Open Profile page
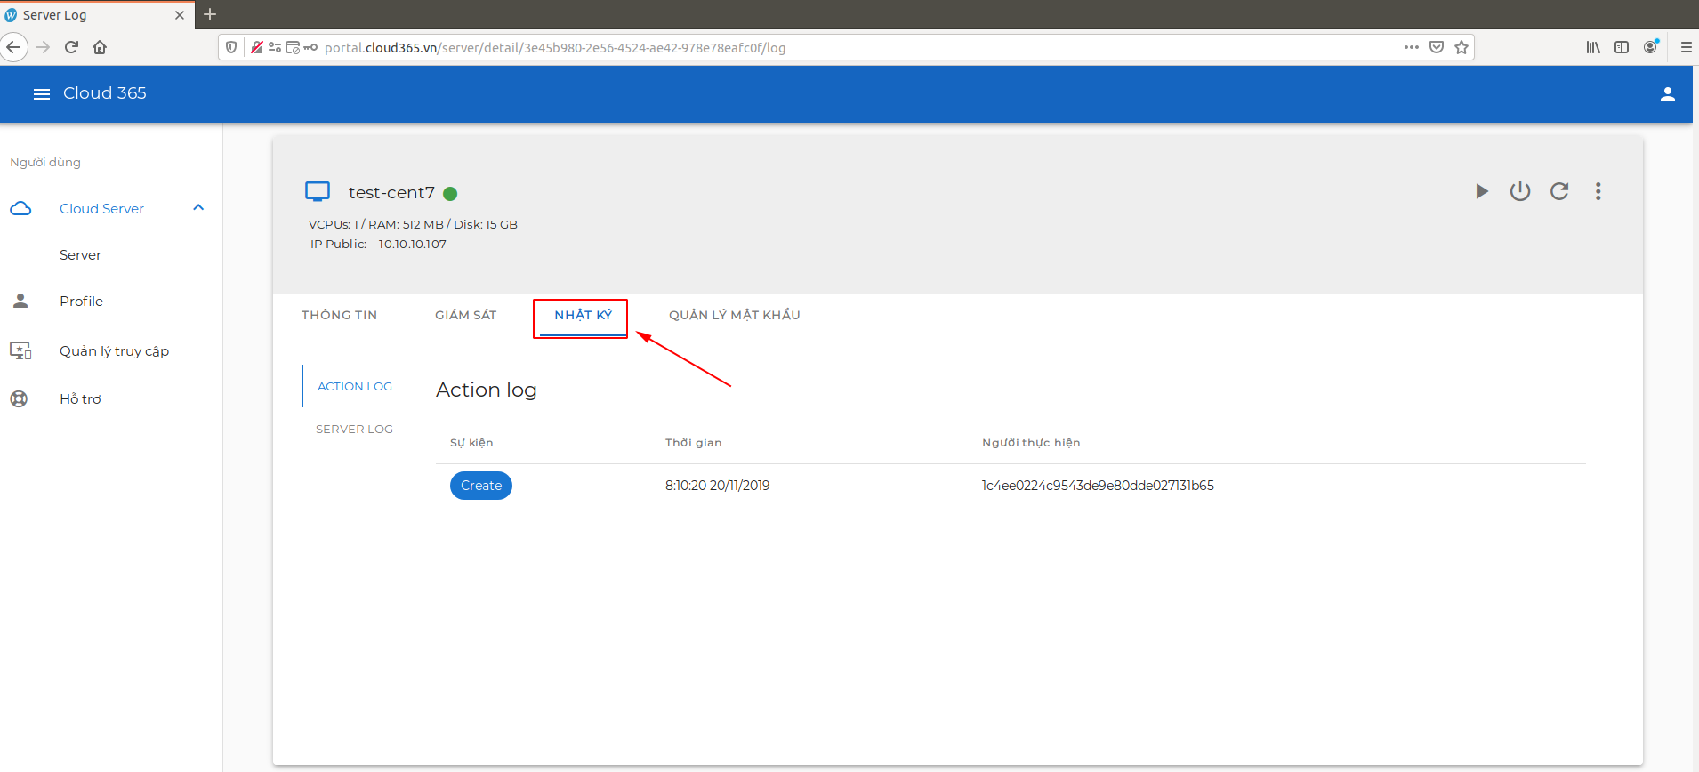The height and width of the screenshot is (772, 1699). coord(81,302)
